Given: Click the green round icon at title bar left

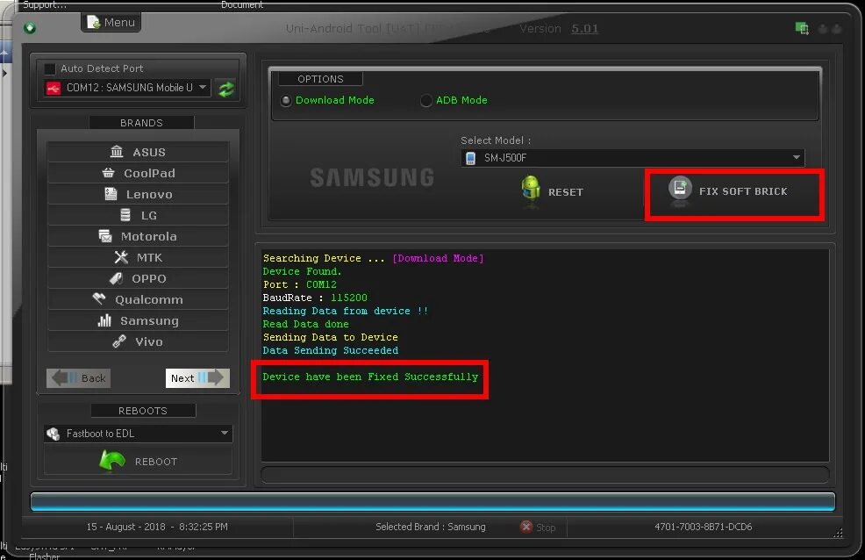Looking at the screenshot, I should point(30,27).
